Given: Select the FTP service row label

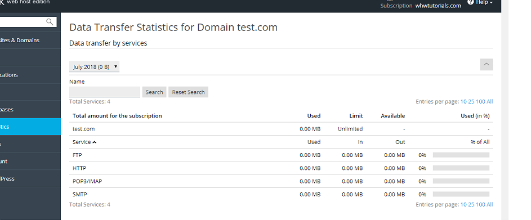Looking at the screenshot, I should pyautogui.click(x=77, y=155).
